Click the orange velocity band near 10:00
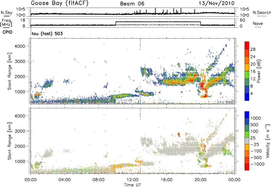This screenshot has width=271, height=187. tap(116, 167)
